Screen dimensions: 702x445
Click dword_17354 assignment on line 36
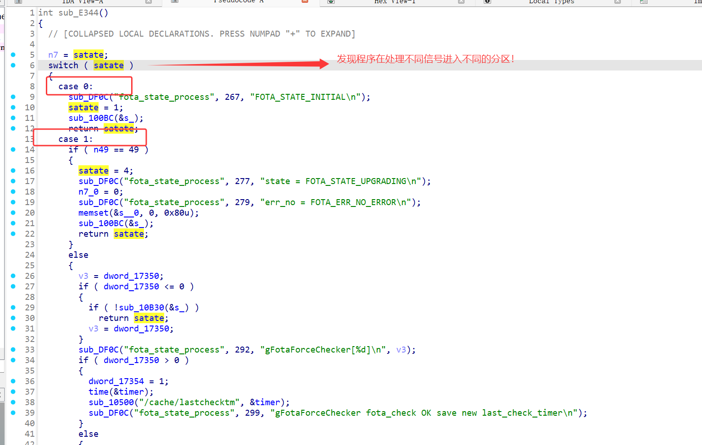[116, 381]
